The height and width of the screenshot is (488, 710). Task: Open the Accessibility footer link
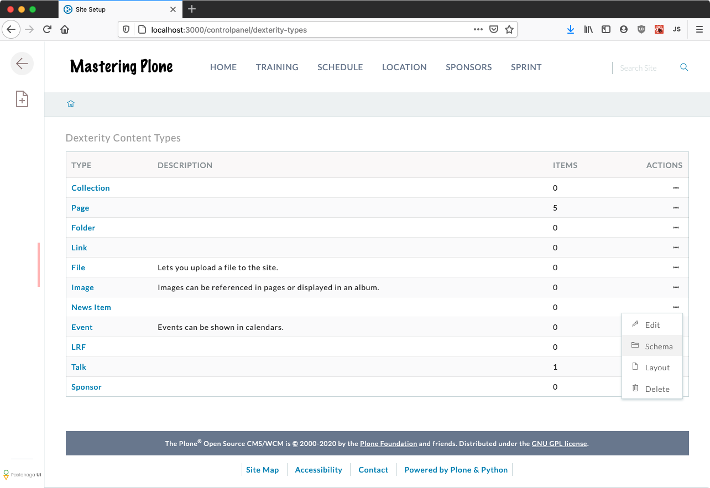tap(319, 470)
